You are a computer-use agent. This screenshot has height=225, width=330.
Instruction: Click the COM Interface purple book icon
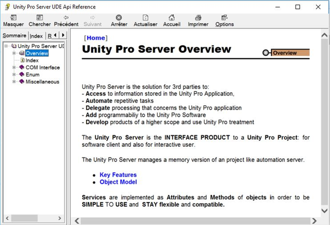[22, 67]
